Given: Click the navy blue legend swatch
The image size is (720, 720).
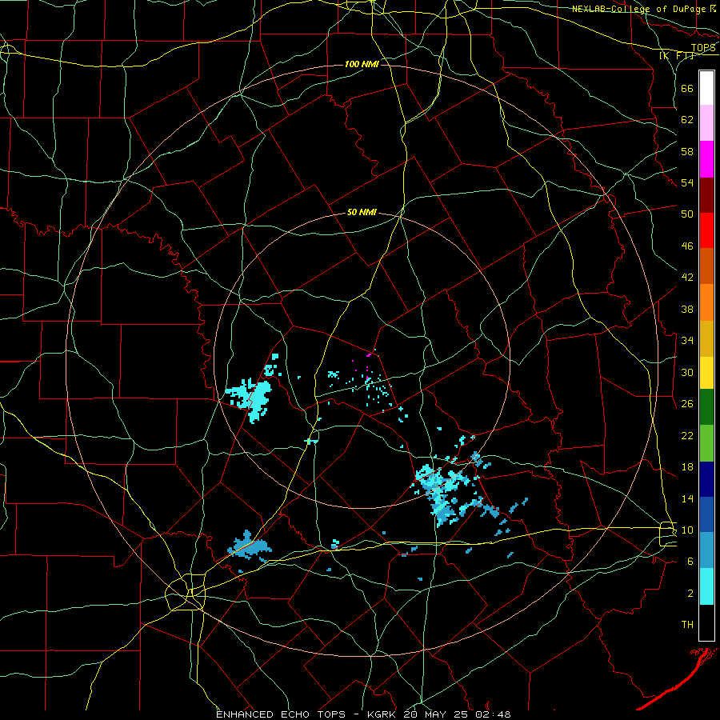Looking at the screenshot, I should (706, 479).
